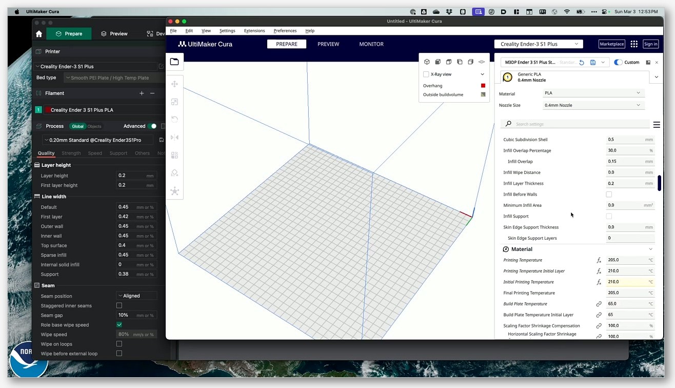The width and height of the screenshot is (675, 388).
Task: Expand the M3DP Ender 3 S1 Plus profile dropdown
Action: (603, 63)
